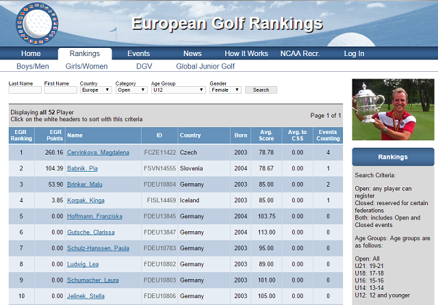Open Babnik, Pia player profile
The image size is (438, 305).
click(82, 168)
